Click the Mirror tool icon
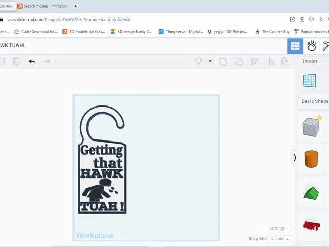The width and height of the screenshot is (329, 247). pyautogui.click(x=269, y=62)
